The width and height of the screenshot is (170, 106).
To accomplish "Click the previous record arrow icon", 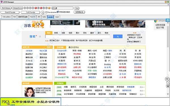I will tap(27, 8).
